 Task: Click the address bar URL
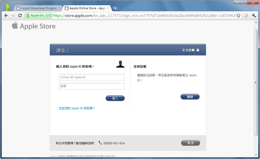point(144,16)
